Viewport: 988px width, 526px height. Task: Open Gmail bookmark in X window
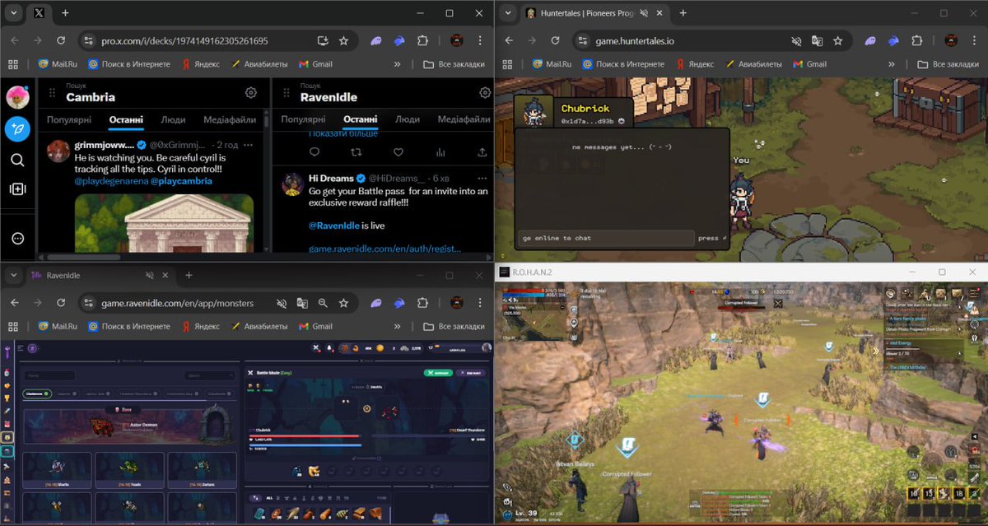click(315, 64)
